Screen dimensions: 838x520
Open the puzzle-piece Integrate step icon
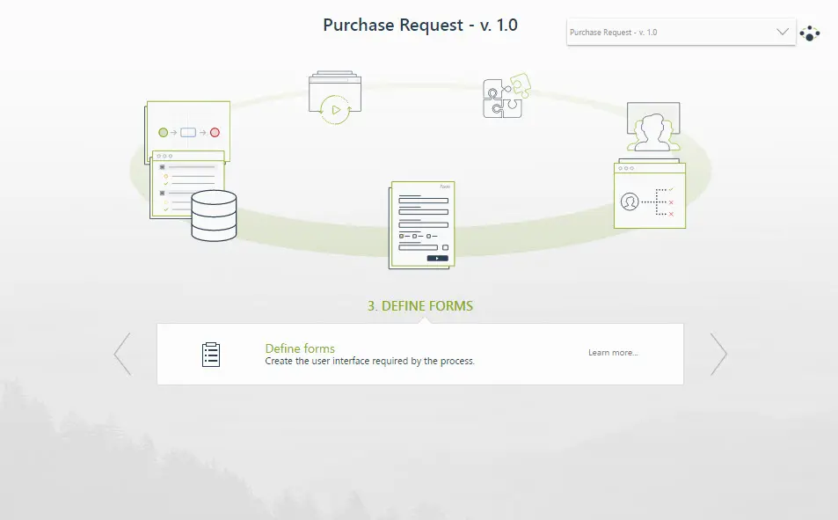point(506,95)
